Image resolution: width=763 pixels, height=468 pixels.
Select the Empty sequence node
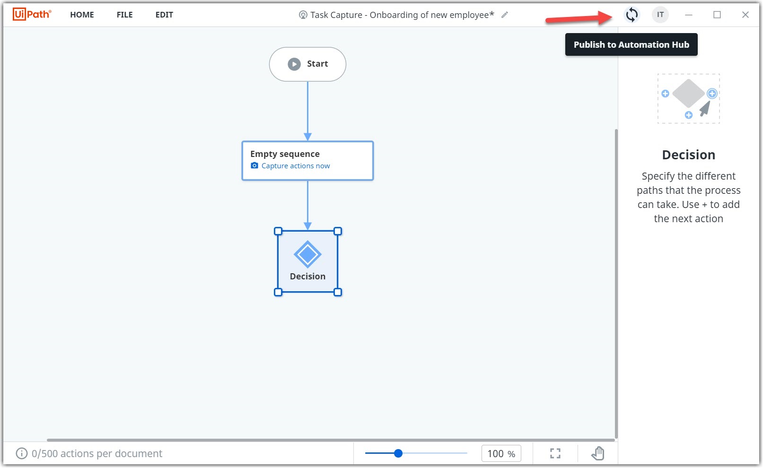coord(307,154)
